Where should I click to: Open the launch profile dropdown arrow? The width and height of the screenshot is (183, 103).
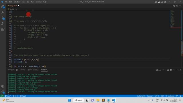[165, 70]
